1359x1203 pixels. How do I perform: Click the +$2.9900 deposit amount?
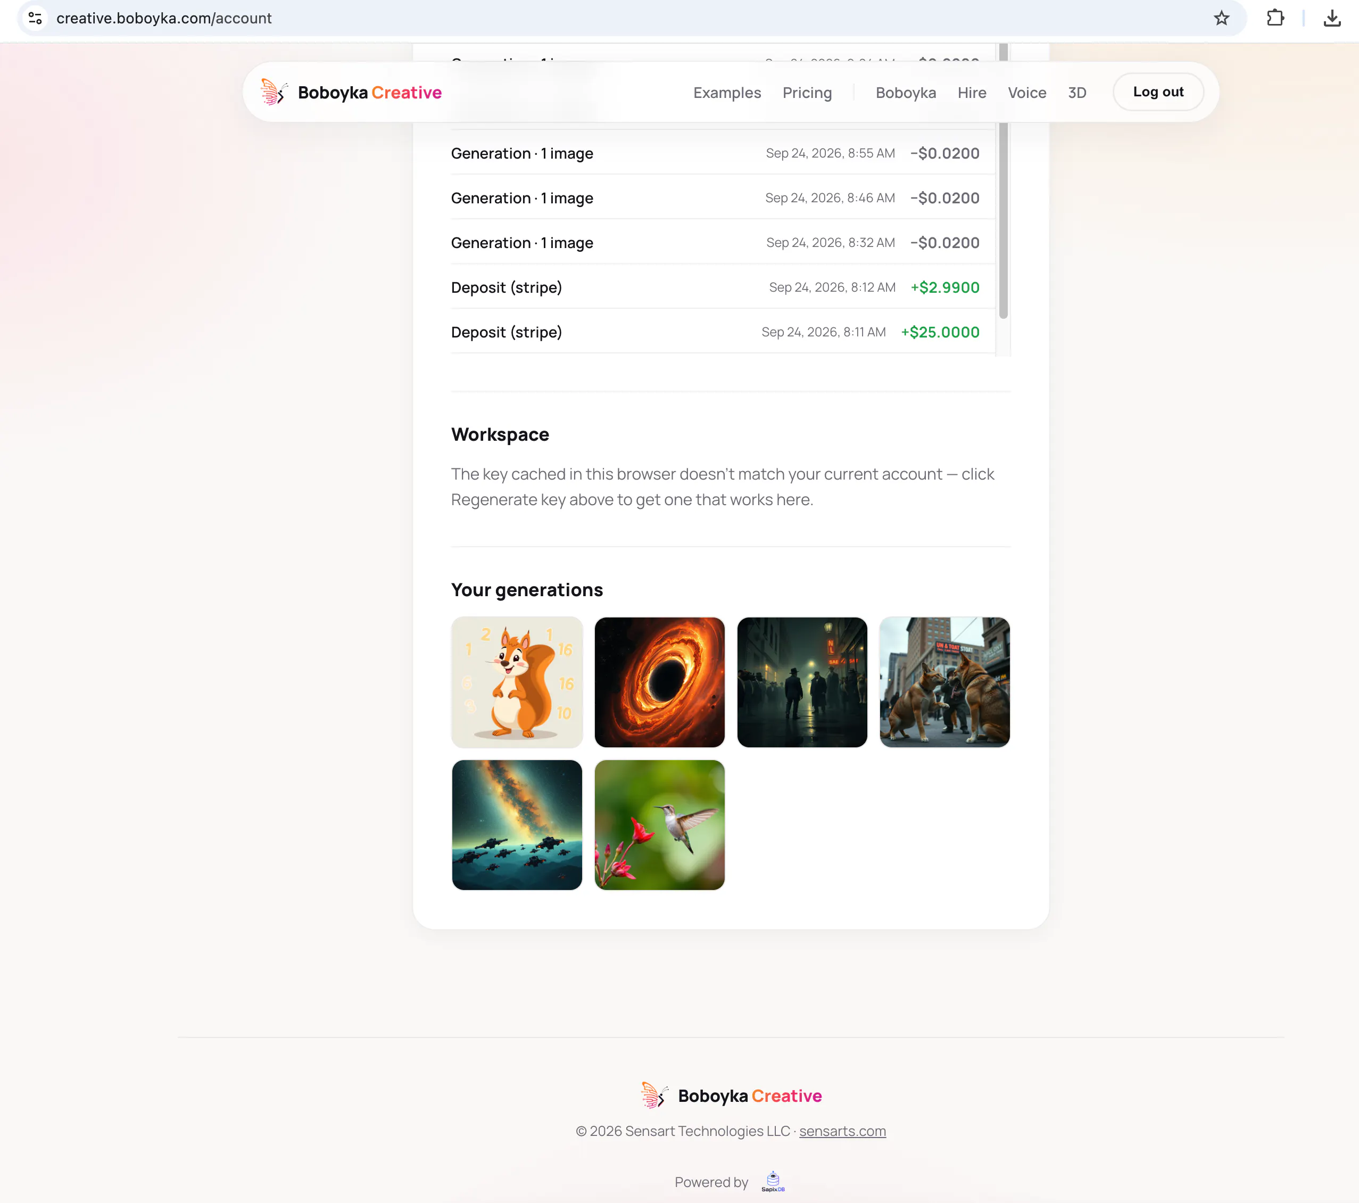point(945,287)
